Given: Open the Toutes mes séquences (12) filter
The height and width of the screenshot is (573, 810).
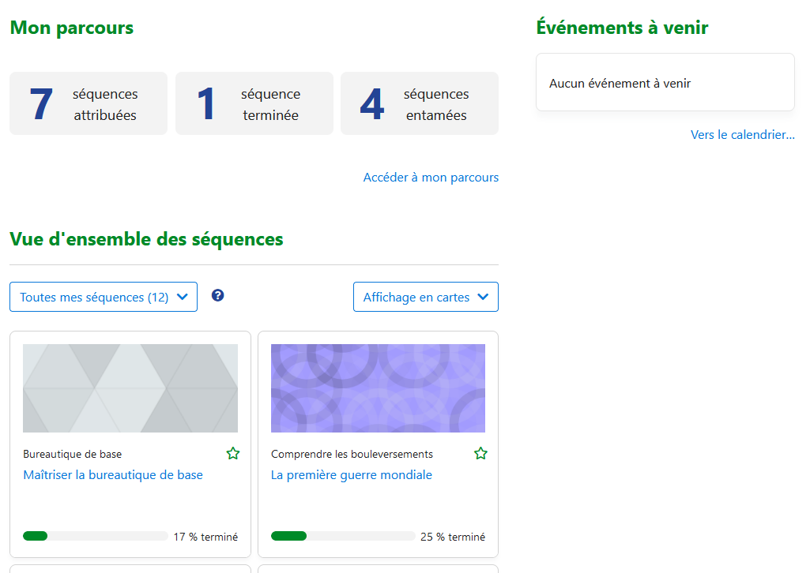Looking at the screenshot, I should click(104, 298).
